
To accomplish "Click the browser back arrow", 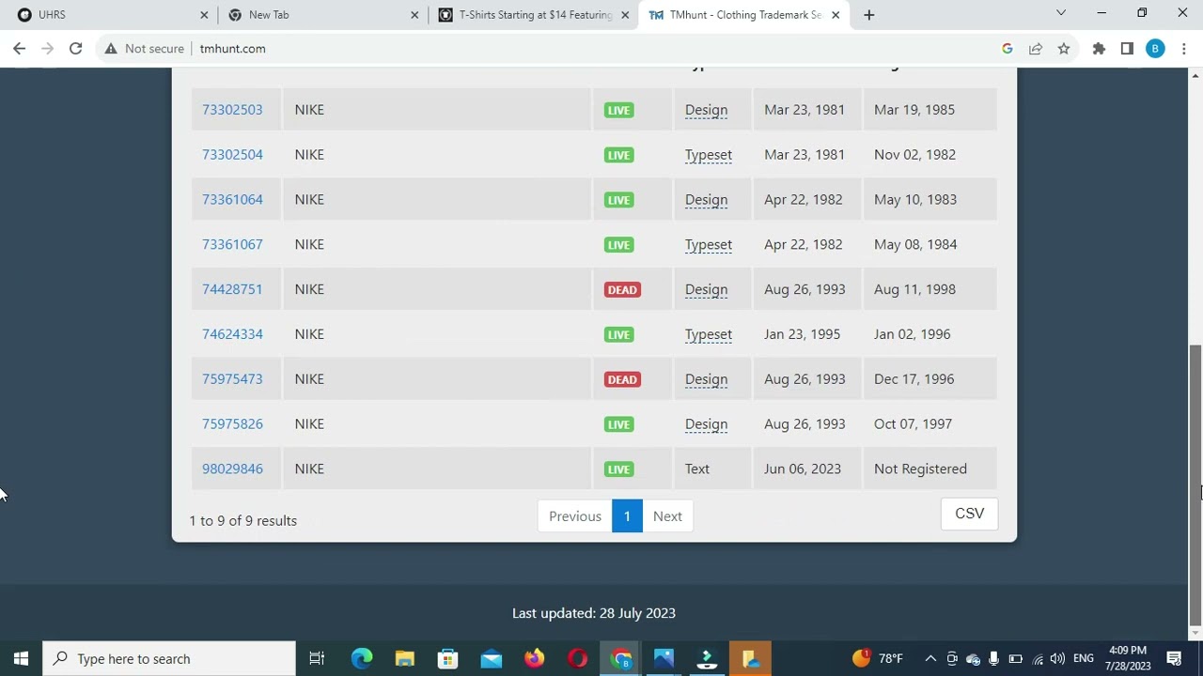I will point(19,49).
